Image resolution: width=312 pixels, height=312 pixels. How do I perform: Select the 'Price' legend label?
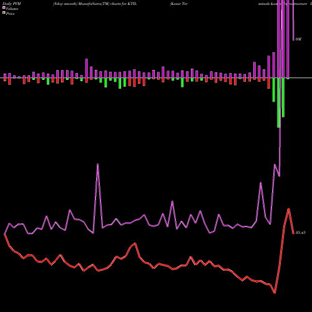pyautogui.click(x=10, y=14)
